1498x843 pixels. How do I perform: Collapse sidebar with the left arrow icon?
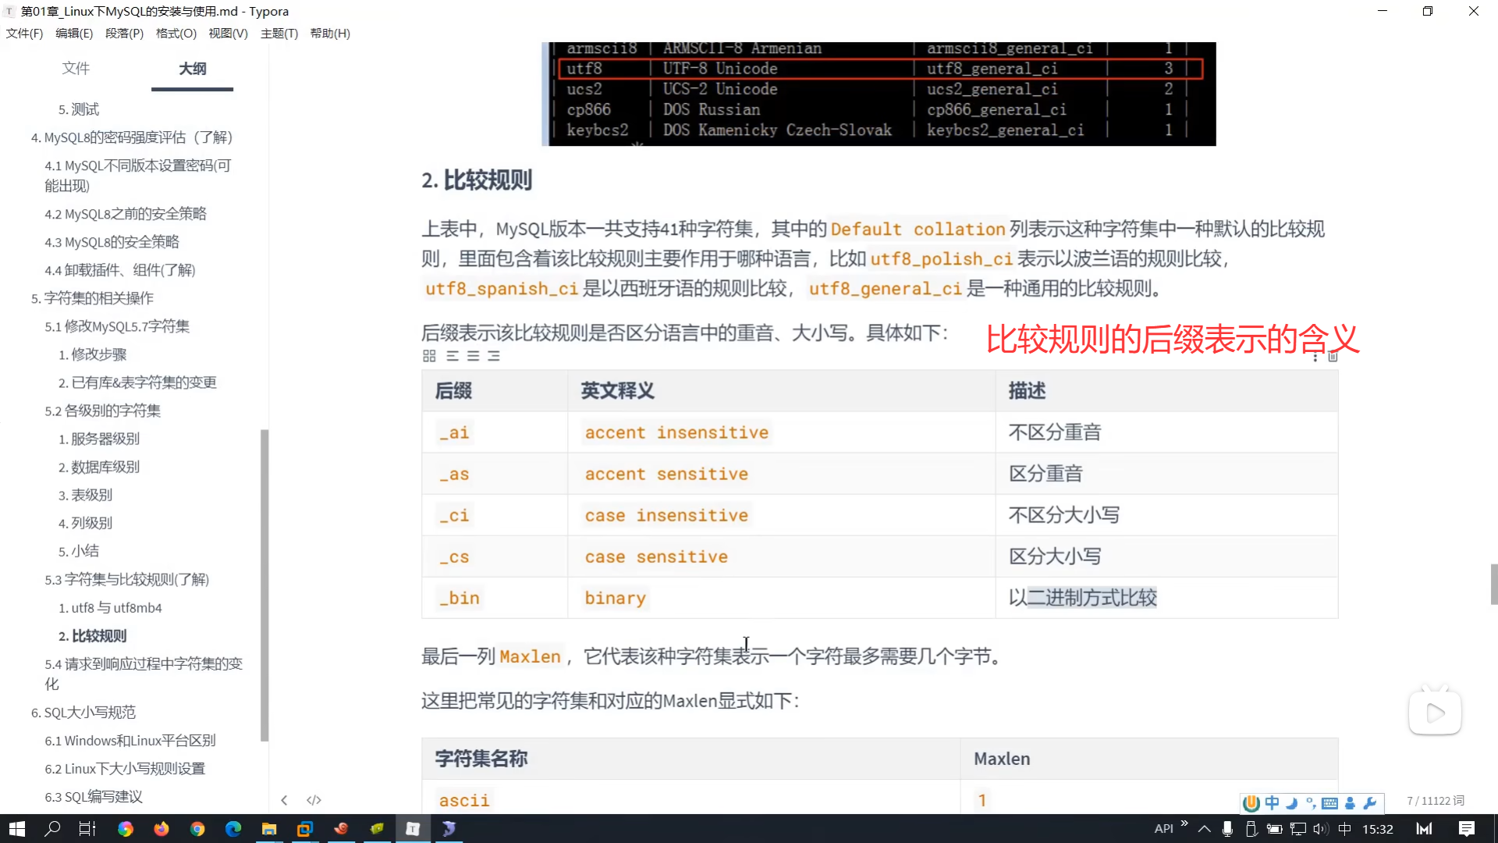click(284, 800)
